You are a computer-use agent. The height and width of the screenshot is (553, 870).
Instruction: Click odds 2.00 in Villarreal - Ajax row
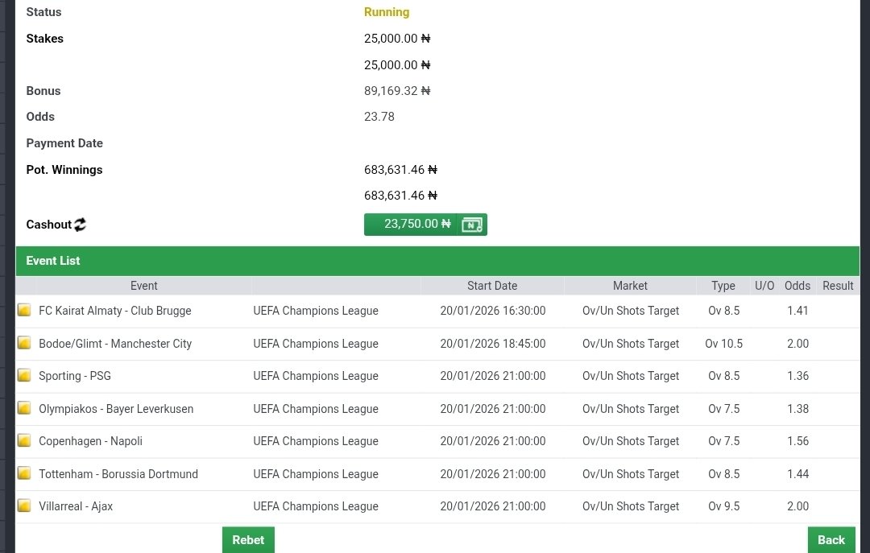coord(797,506)
